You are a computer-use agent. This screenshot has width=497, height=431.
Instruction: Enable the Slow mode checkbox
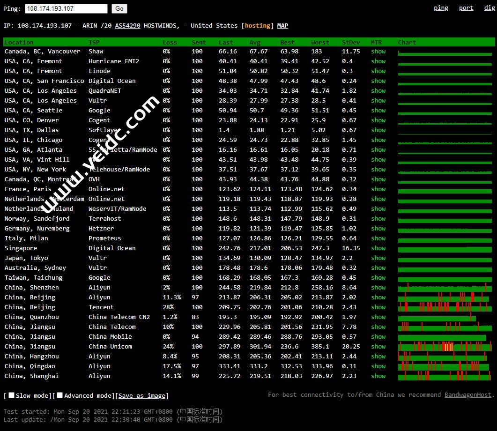pos(12,395)
